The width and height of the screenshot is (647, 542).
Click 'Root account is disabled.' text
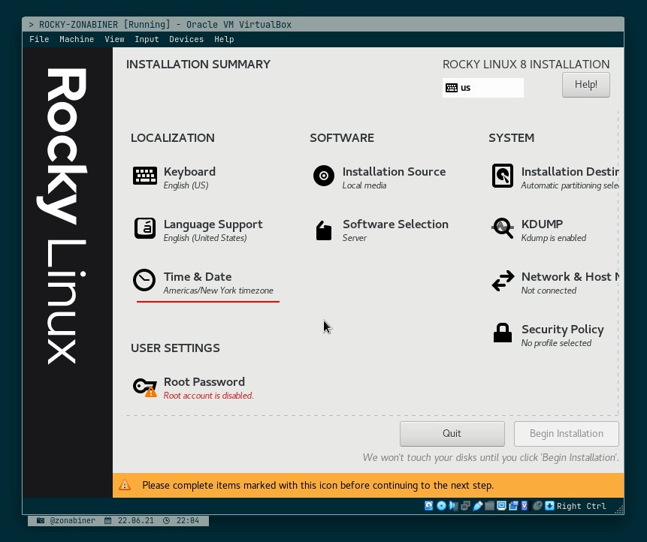point(208,396)
